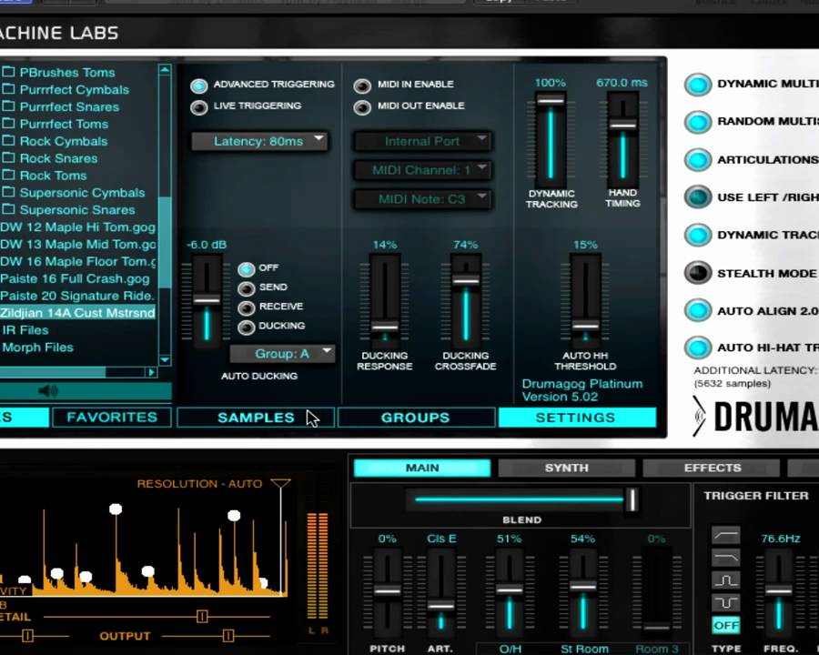Screen dimensions: 819x655
Task: Select Paiste 16 Full Crash.gog sample
Action: [76, 278]
